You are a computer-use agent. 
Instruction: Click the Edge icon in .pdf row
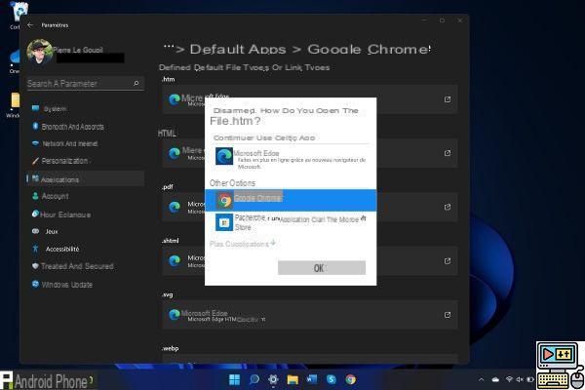click(175, 207)
